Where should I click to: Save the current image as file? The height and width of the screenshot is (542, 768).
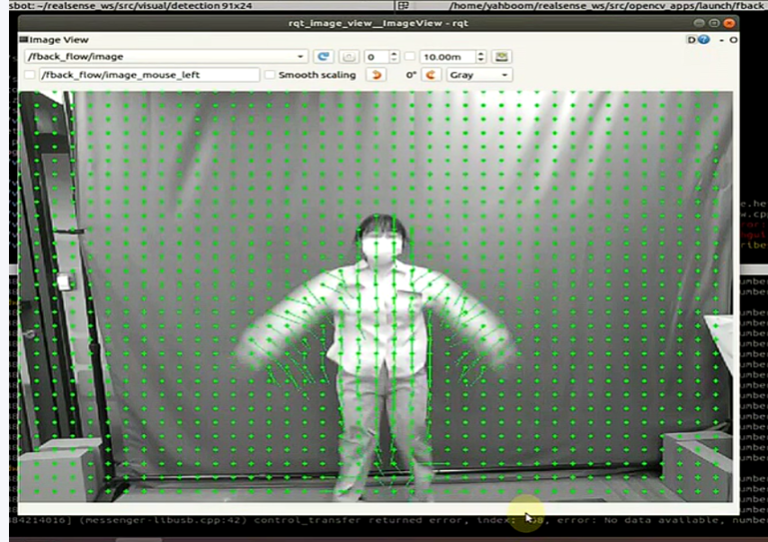(x=501, y=57)
